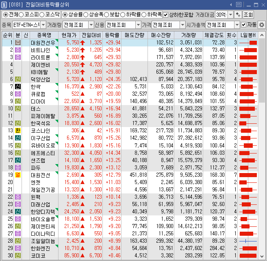The image size is (267, 261).
Task: Select the 전체 market radio button
Action: [6, 15]
